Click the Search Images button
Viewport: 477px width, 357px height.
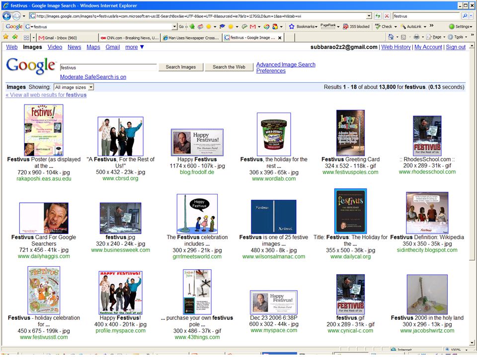(x=181, y=67)
